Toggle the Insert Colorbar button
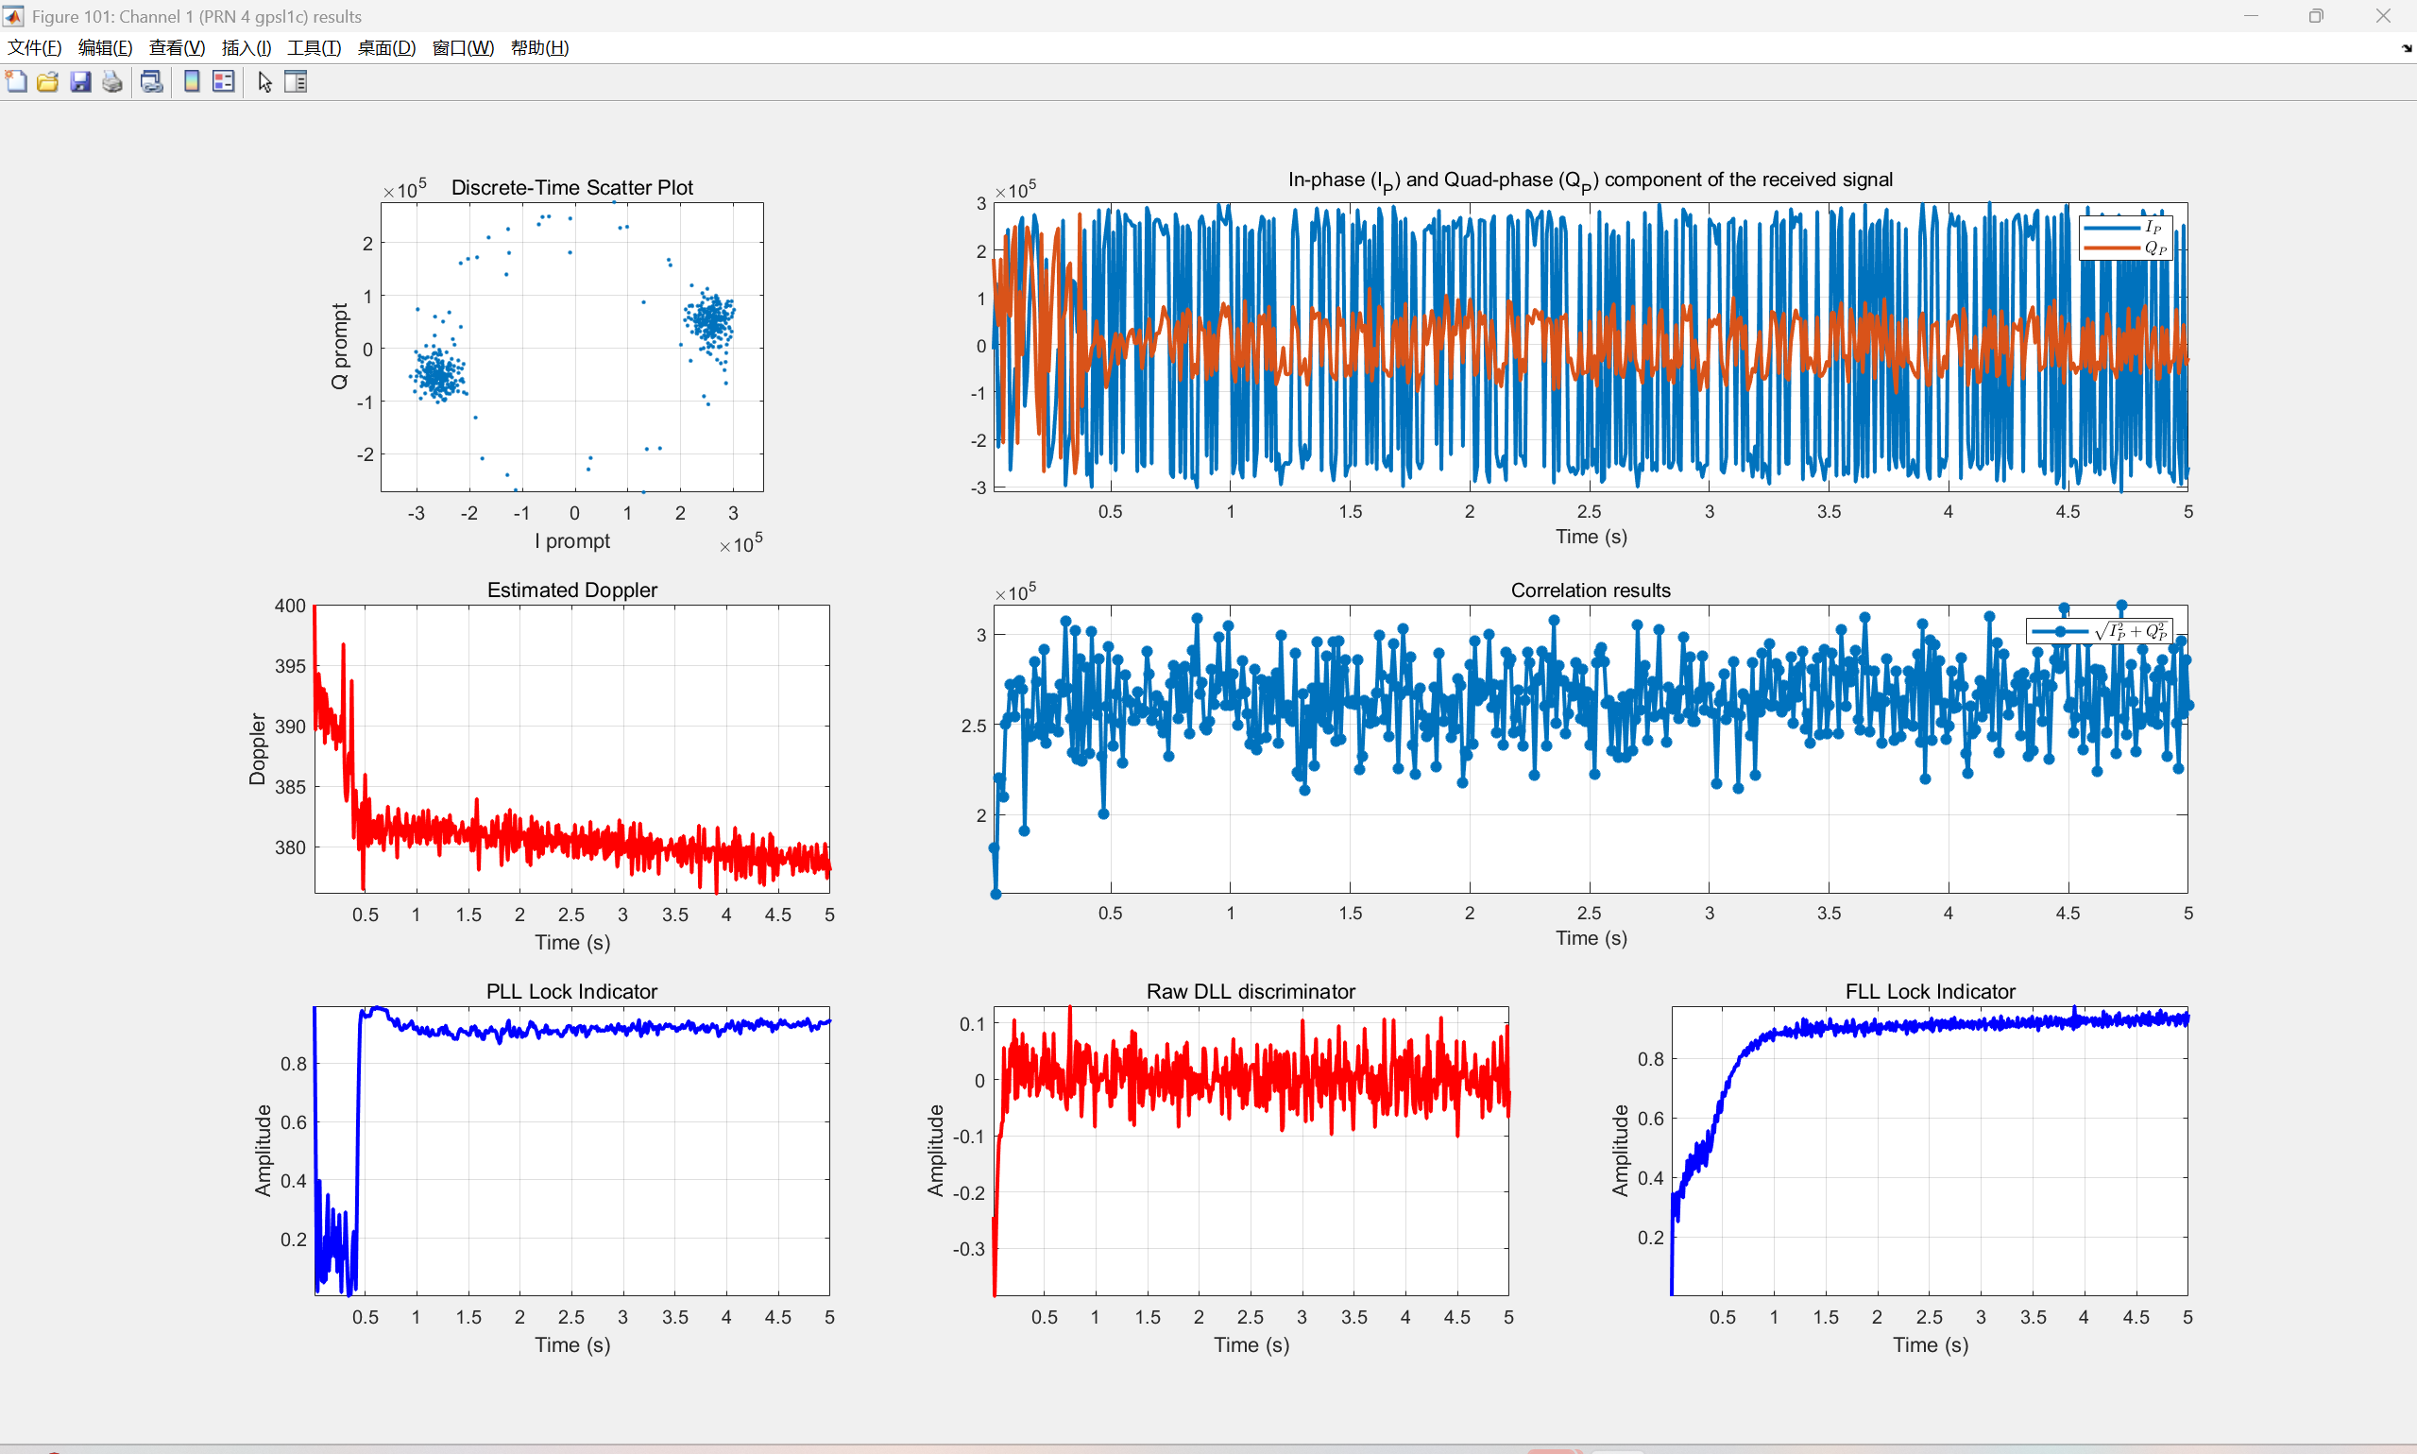2417x1454 pixels. [x=192, y=82]
